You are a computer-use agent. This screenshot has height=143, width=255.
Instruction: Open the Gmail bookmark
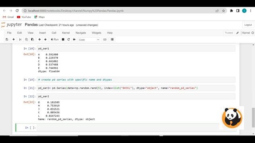point(8,17)
